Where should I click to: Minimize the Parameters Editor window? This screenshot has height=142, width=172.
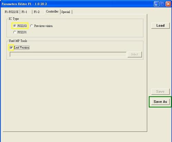pyautogui.click(x=156, y=4)
